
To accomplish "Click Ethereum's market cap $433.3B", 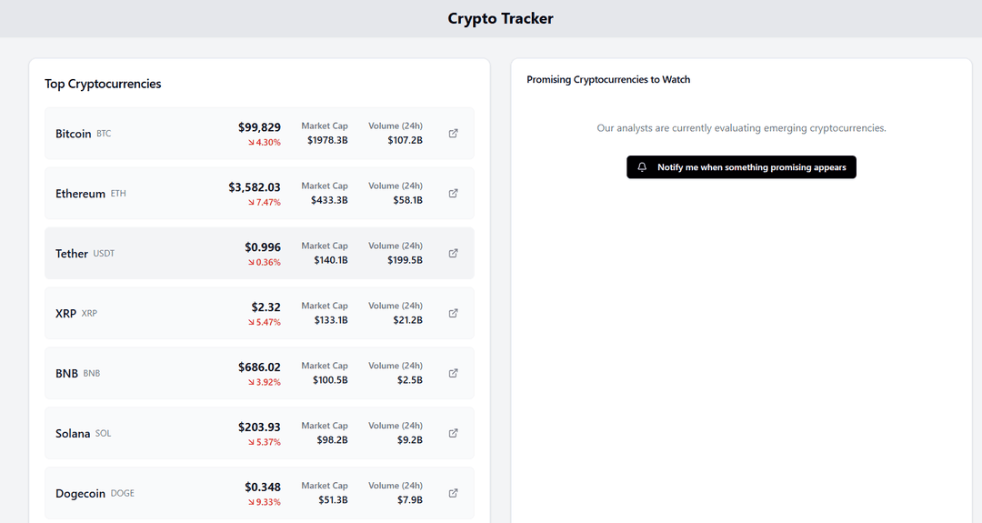I will [x=329, y=200].
